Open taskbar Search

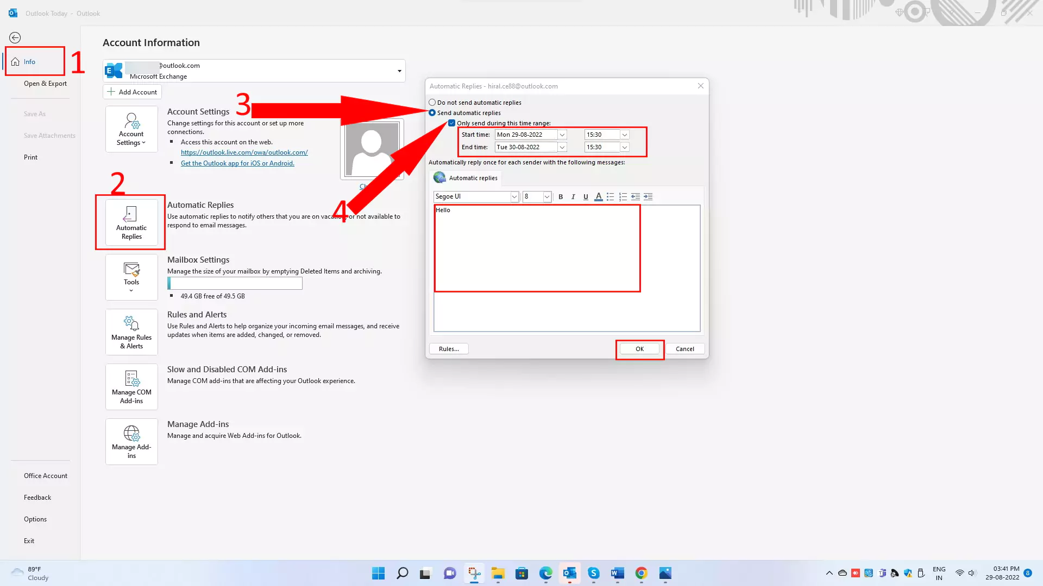[x=403, y=573]
